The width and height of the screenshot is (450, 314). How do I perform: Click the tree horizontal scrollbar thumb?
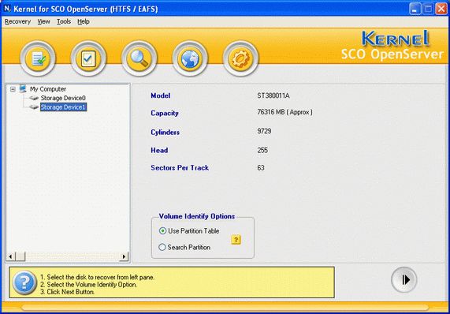20,256
